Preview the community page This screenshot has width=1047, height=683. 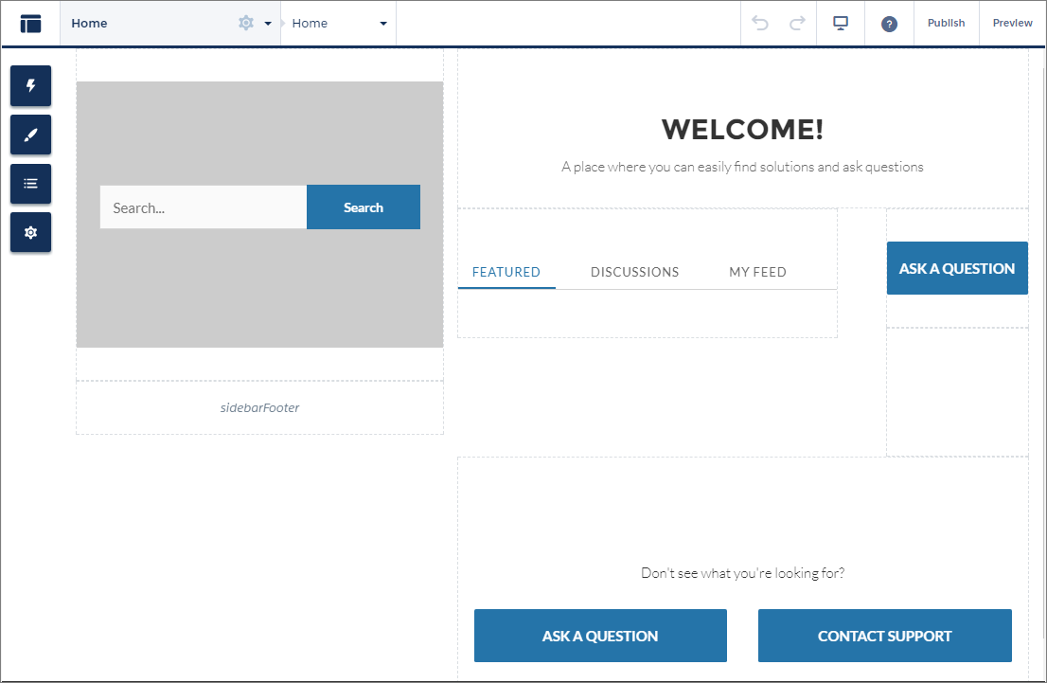pos(1012,23)
